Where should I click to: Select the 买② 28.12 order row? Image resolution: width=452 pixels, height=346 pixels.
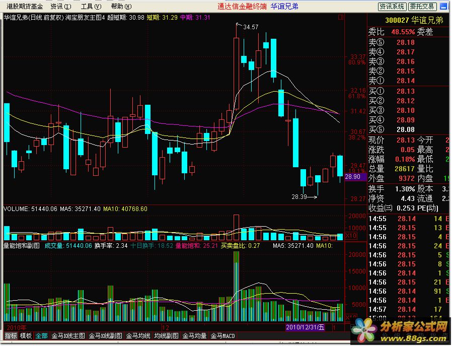tap(409, 101)
